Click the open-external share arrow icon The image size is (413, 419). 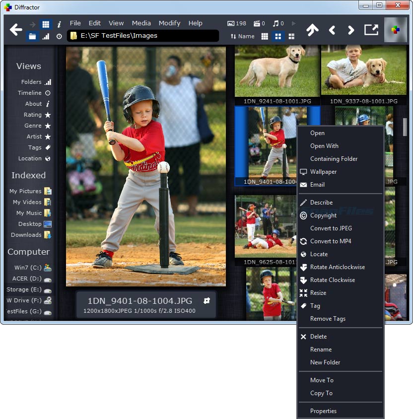point(371,30)
